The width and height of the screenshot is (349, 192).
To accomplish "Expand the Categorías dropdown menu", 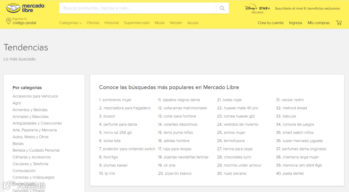I will [70, 23].
